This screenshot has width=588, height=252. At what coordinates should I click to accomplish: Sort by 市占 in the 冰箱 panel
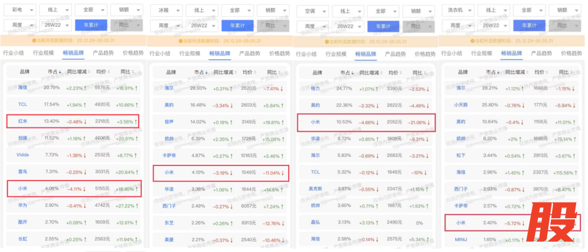[200, 72]
